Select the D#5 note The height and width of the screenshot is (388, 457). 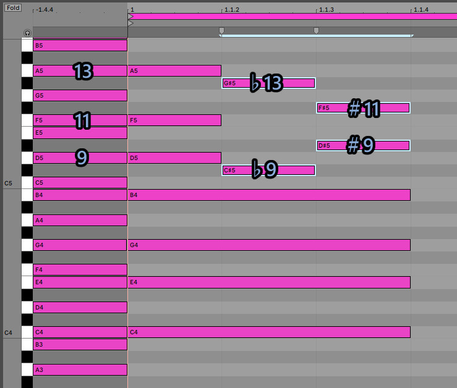click(363, 145)
